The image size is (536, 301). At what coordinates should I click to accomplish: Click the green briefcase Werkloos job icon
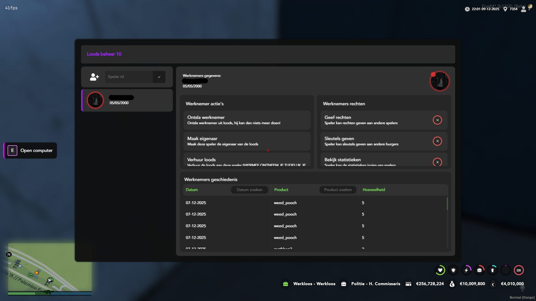[x=286, y=284]
